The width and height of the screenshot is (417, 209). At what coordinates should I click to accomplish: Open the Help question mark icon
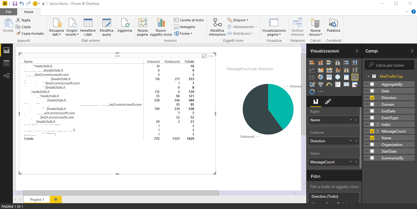tap(414, 12)
